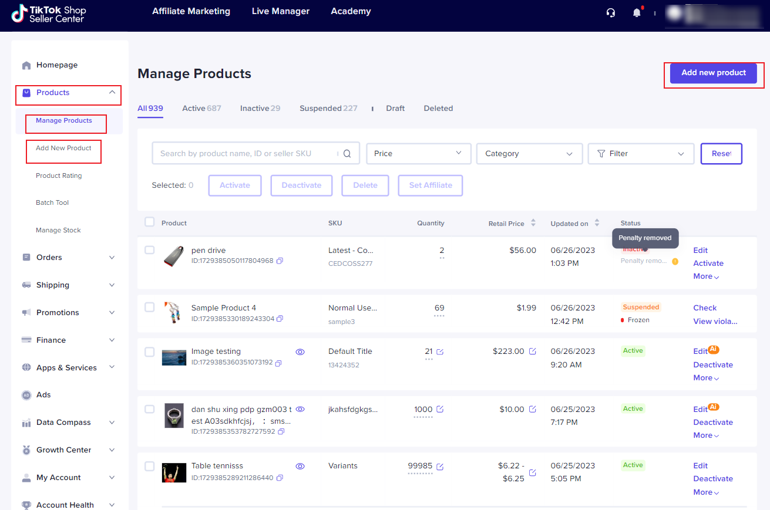
Task: Switch to the Suspended products tab
Action: click(x=328, y=108)
